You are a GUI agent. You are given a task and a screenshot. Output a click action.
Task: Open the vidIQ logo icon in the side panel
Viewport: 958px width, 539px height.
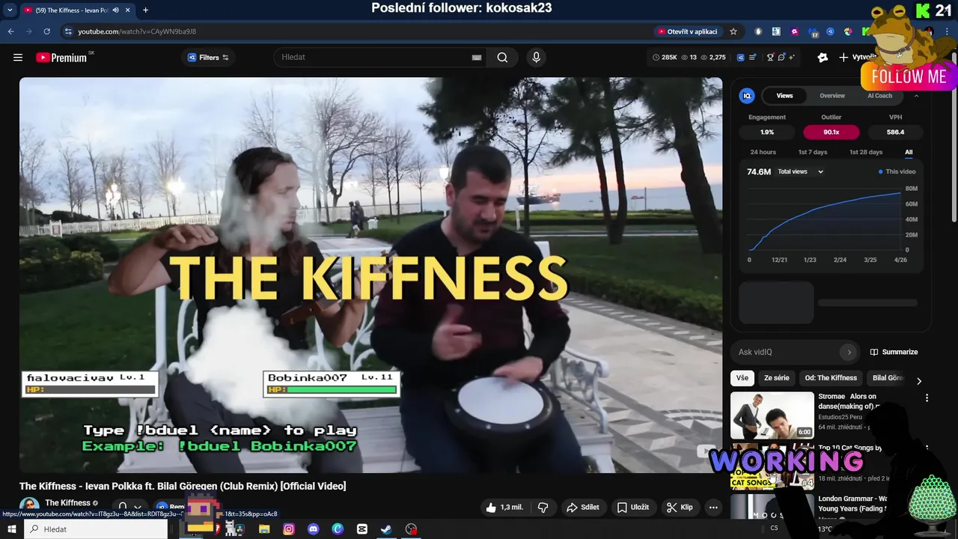[747, 96]
